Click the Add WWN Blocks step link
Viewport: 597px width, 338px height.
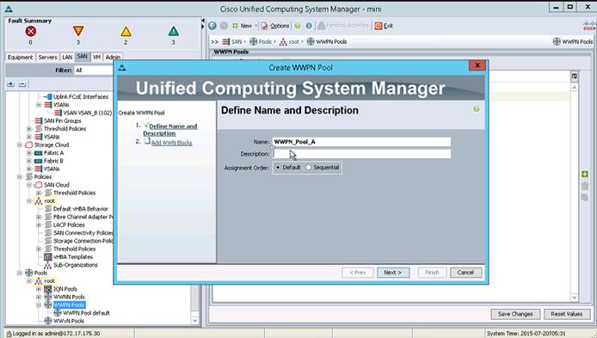pyautogui.click(x=171, y=143)
